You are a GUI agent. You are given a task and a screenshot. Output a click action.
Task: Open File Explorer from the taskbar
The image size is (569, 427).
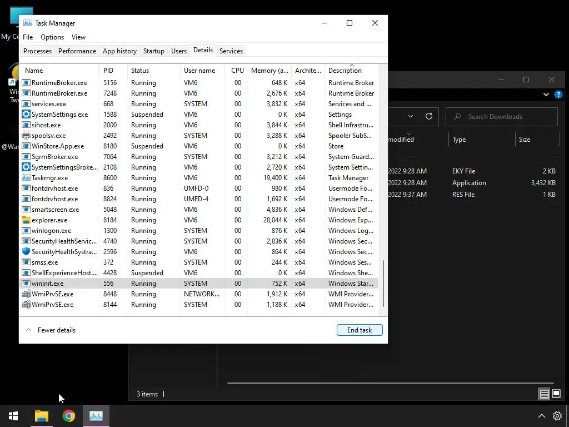tap(41, 416)
